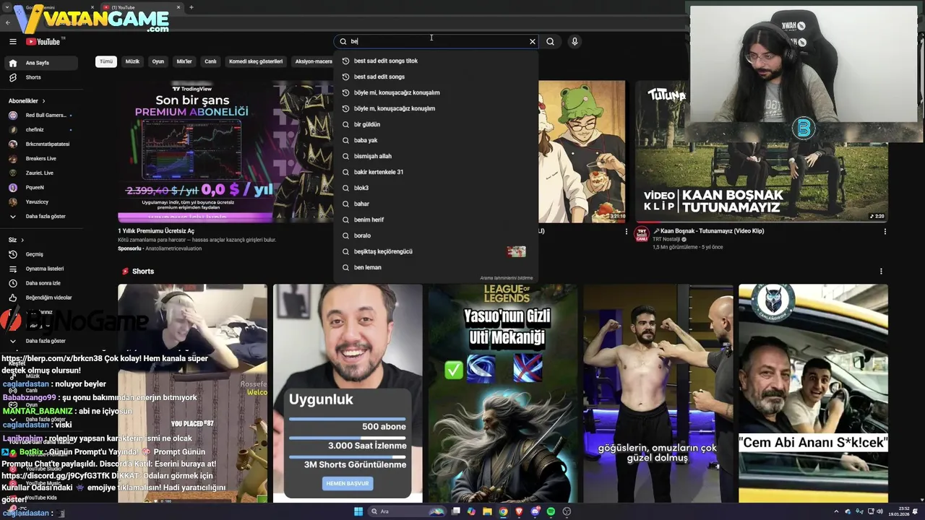
Task: Launch Spotify from the taskbar
Action: (551, 511)
